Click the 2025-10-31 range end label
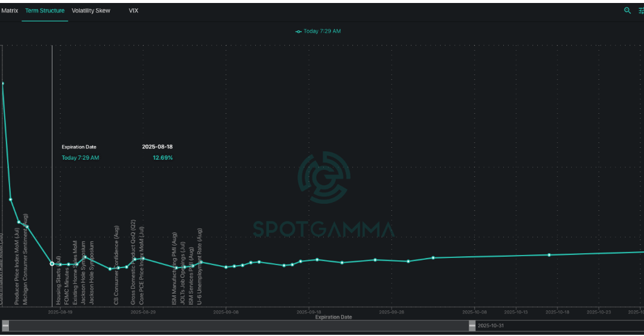644x336 pixels. (490, 326)
